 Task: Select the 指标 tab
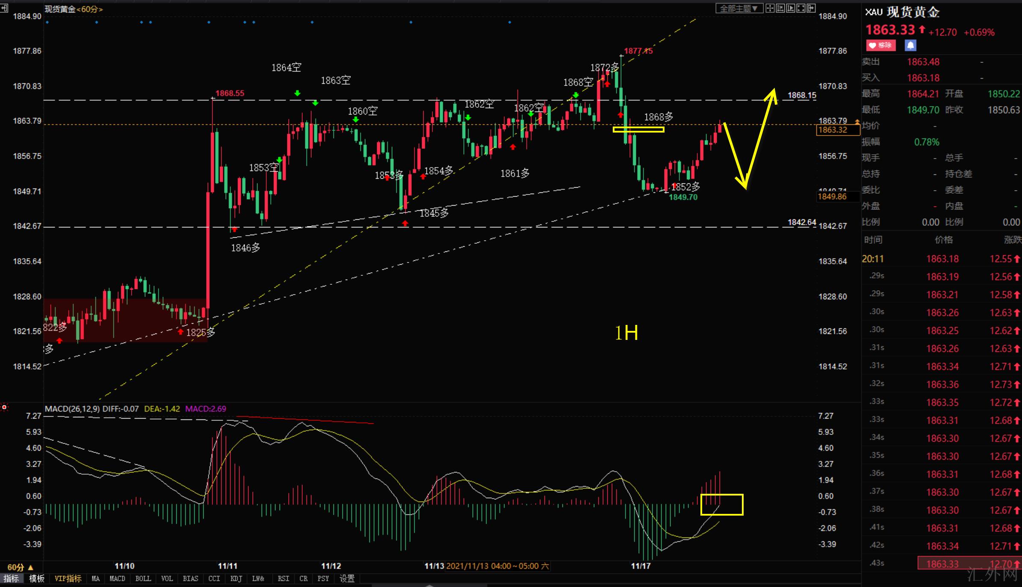pos(12,578)
